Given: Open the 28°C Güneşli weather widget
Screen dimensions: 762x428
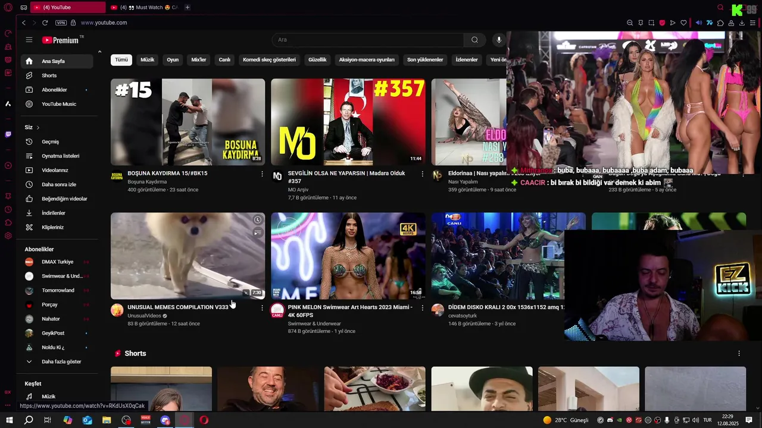Looking at the screenshot, I should (566, 420).
